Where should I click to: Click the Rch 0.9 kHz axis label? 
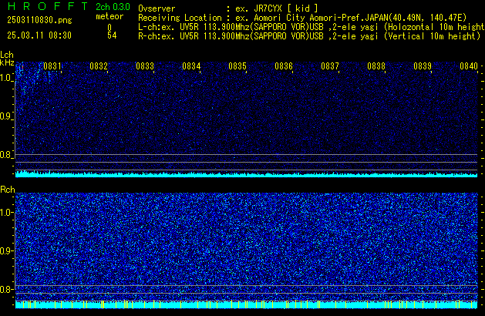point(6,250)
